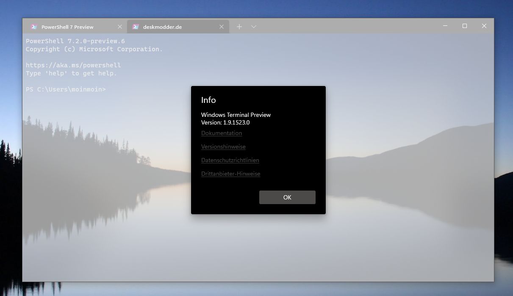
Task: Open the Drittanbieter-Hinweise link
Action: [x=231, y=174]
